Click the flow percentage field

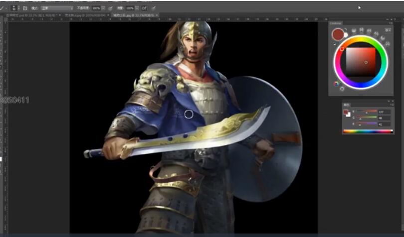click(130, 8)
